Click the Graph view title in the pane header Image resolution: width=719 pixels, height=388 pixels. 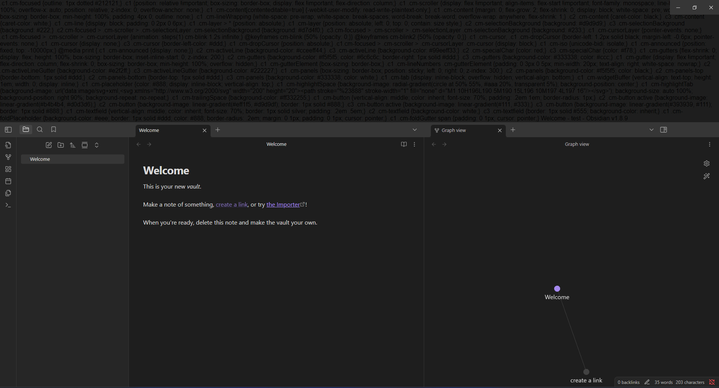[x=577, y=144]
